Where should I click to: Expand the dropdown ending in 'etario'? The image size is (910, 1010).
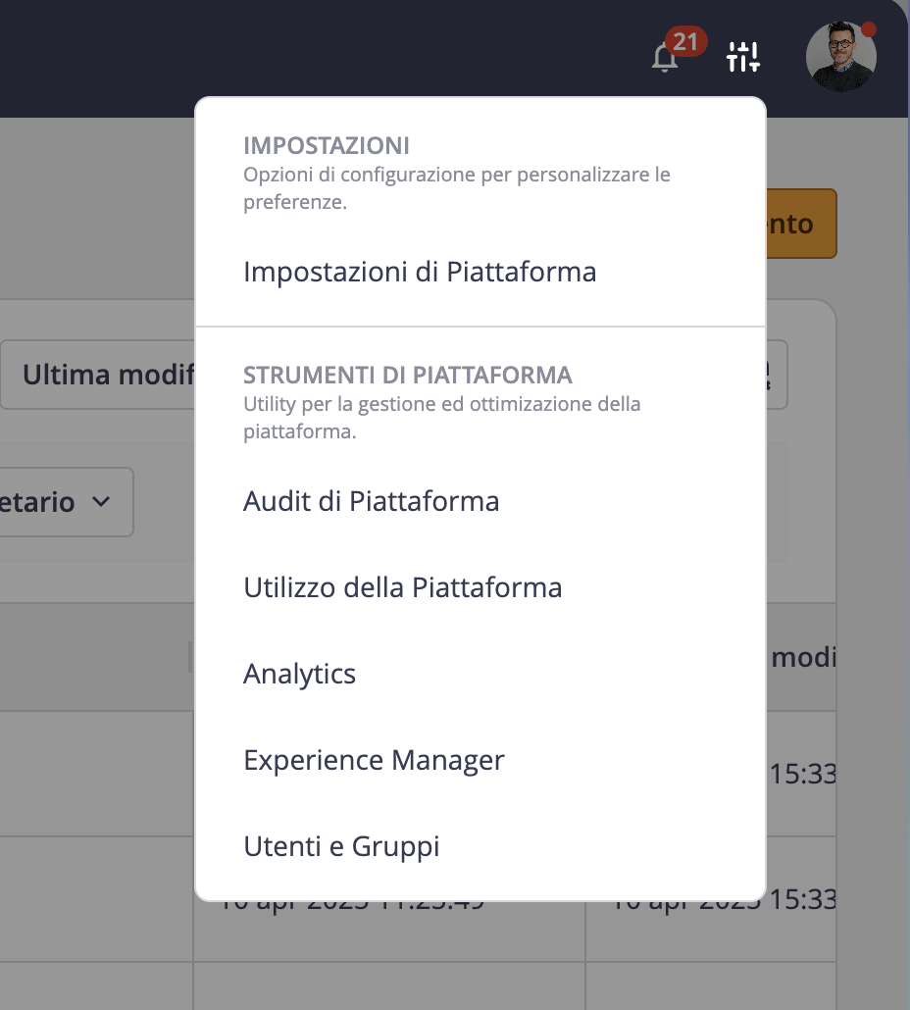[x=65, y=502]
